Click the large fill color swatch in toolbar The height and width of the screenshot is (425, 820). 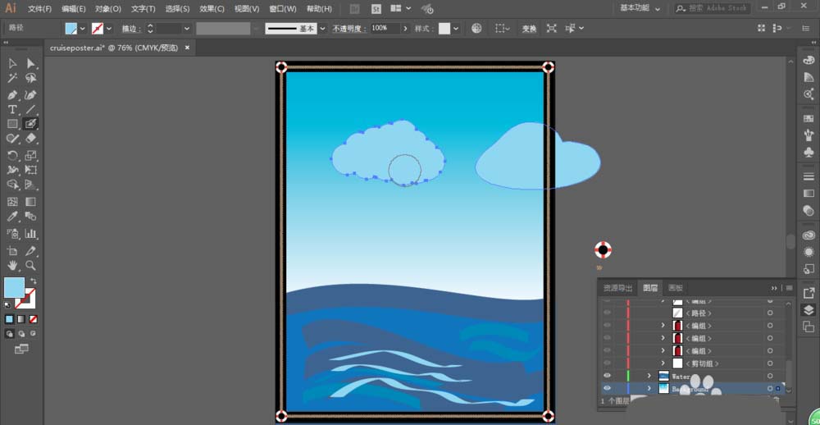[14, 287]
